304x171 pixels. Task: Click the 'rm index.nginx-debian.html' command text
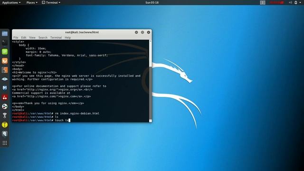77,114
